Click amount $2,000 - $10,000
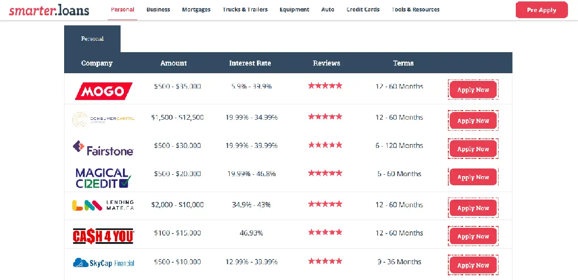 click(x=178, y=205)
